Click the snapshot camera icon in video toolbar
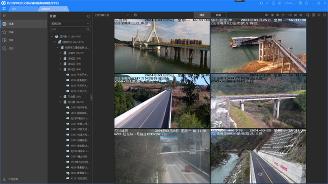The width and height of the screenshot is (328, 184). [267, 15]
